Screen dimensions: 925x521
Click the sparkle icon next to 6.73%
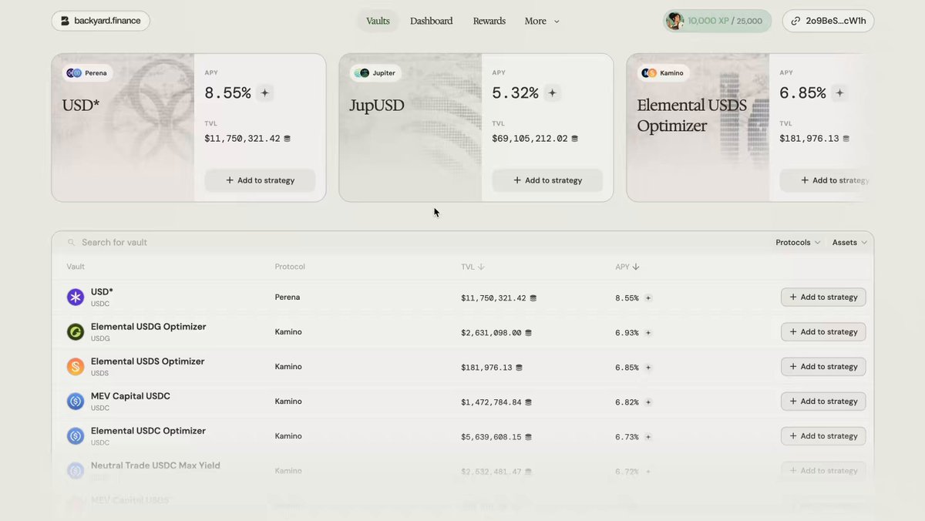pyautogui.click(x=648, y=436)
